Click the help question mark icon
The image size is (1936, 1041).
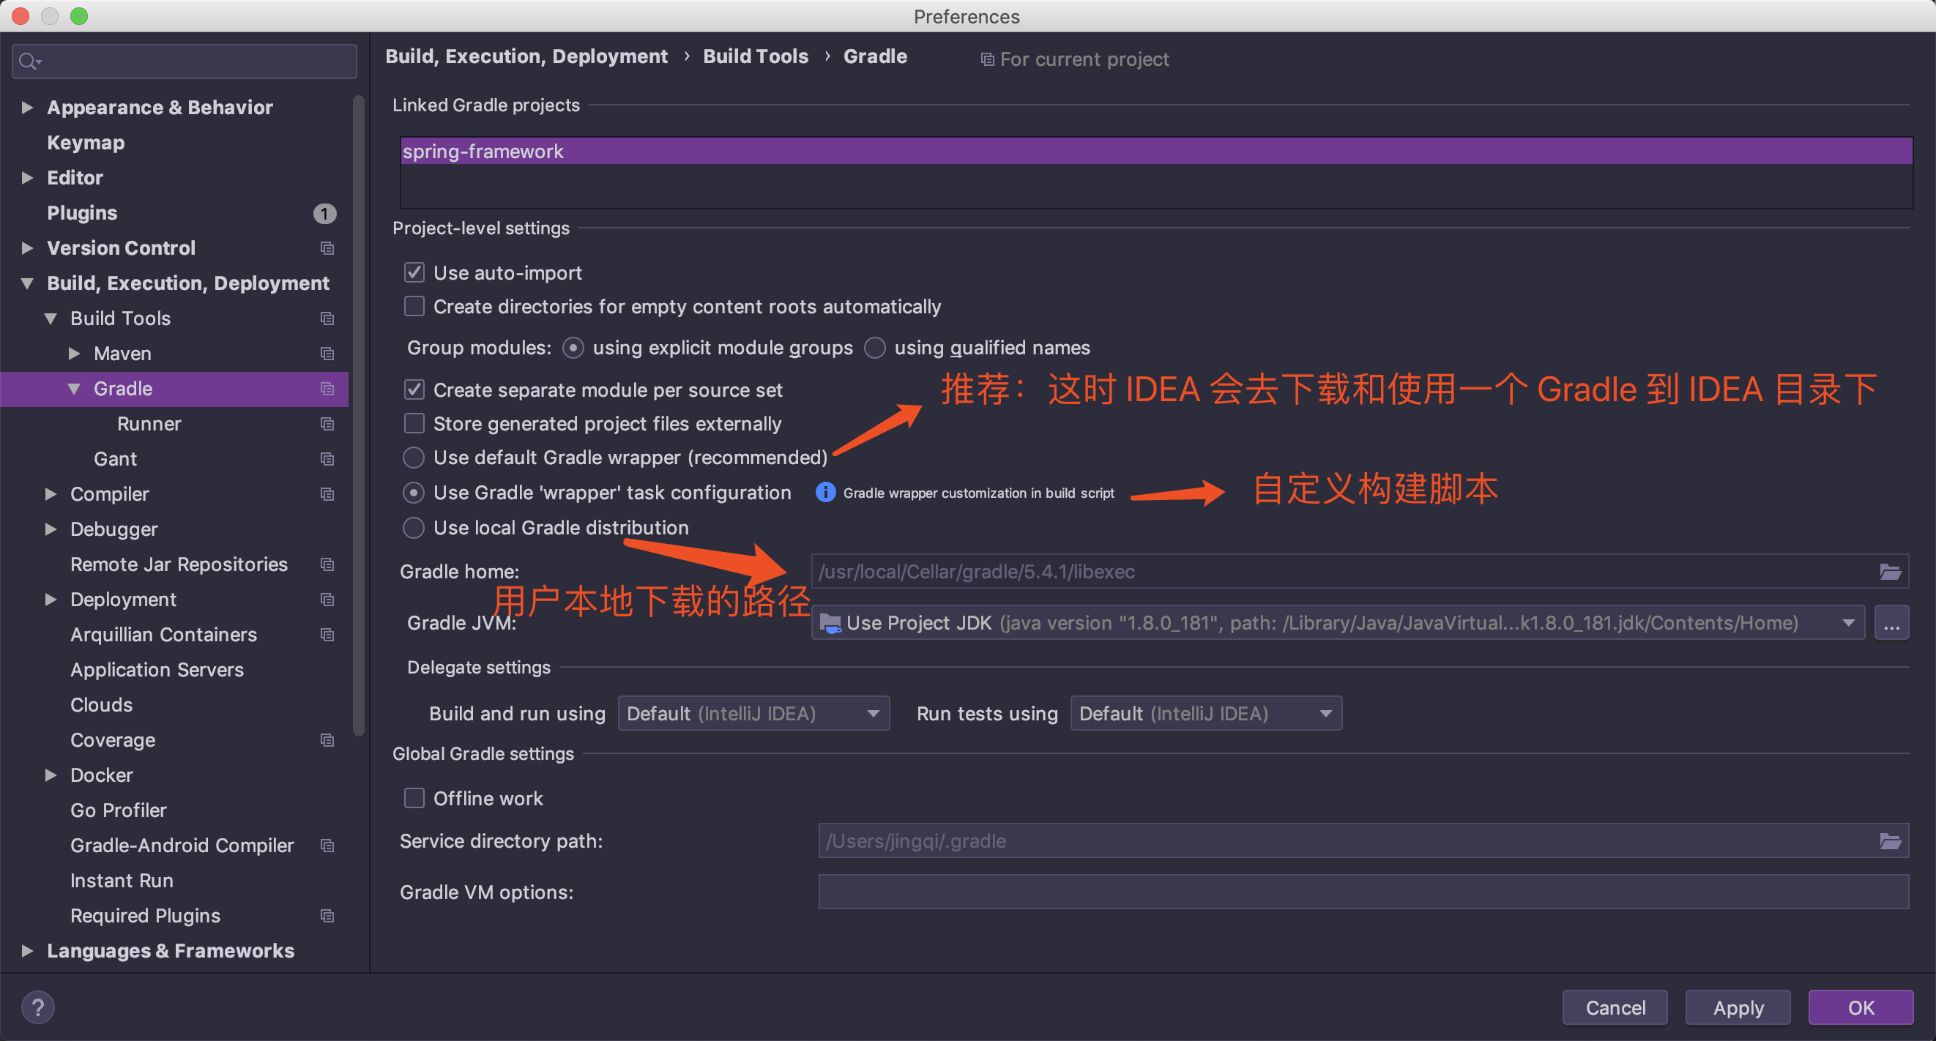pyautogui.click(x=37, y=1007)
